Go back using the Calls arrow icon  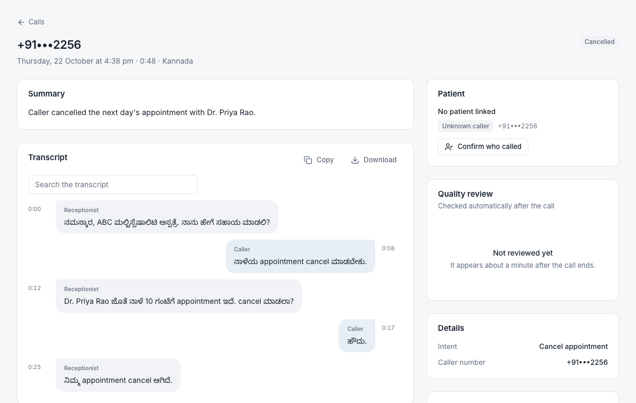pos(21,22)
